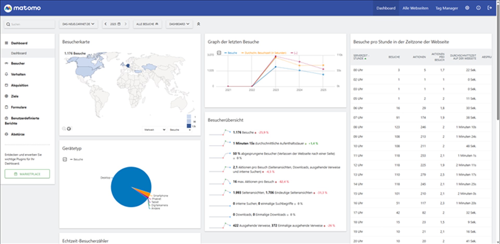Expand the DASHBOARD dropdown in the toolbar

click(179, 24)
